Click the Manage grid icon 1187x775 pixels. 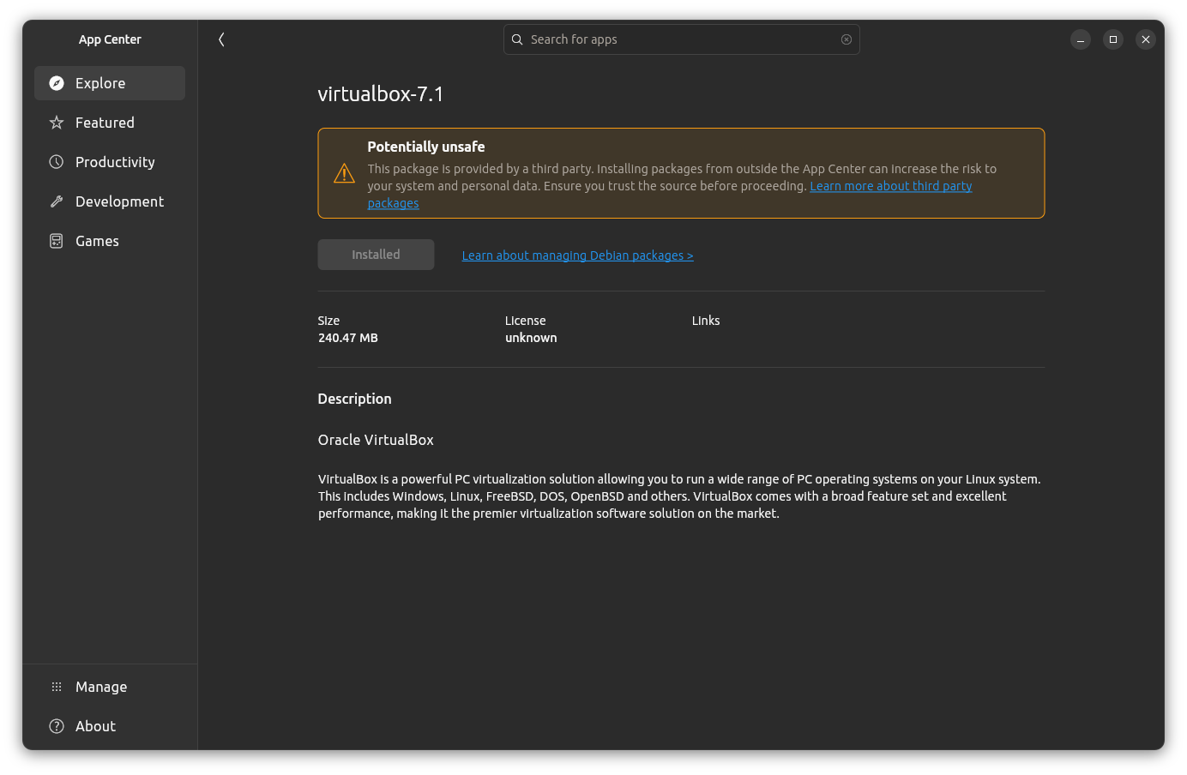(57, 687)
